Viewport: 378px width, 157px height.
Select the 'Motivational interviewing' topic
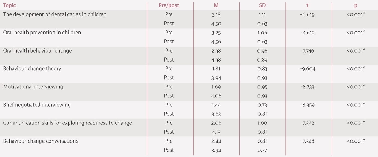(33, 87)
